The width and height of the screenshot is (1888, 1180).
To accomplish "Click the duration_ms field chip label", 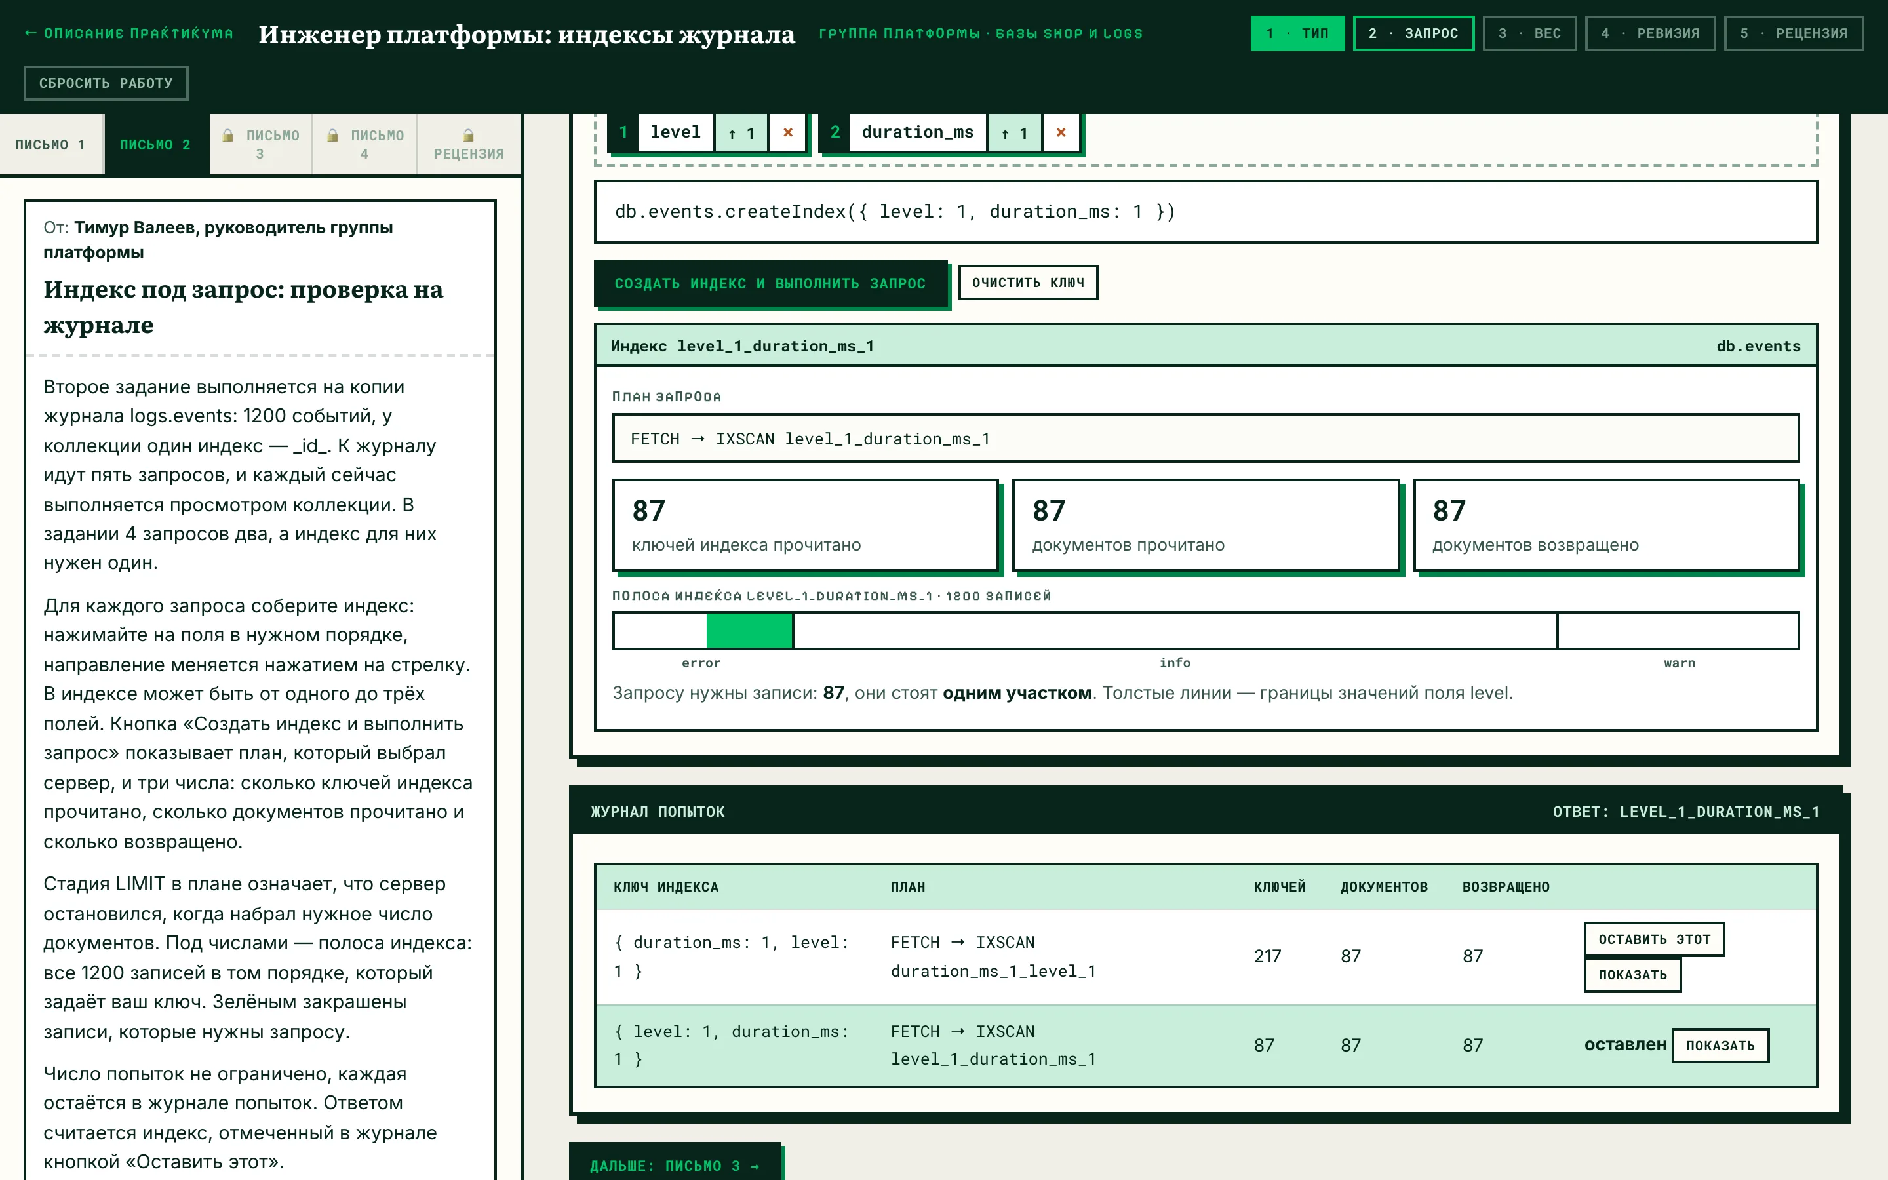I will coord(918,132).
